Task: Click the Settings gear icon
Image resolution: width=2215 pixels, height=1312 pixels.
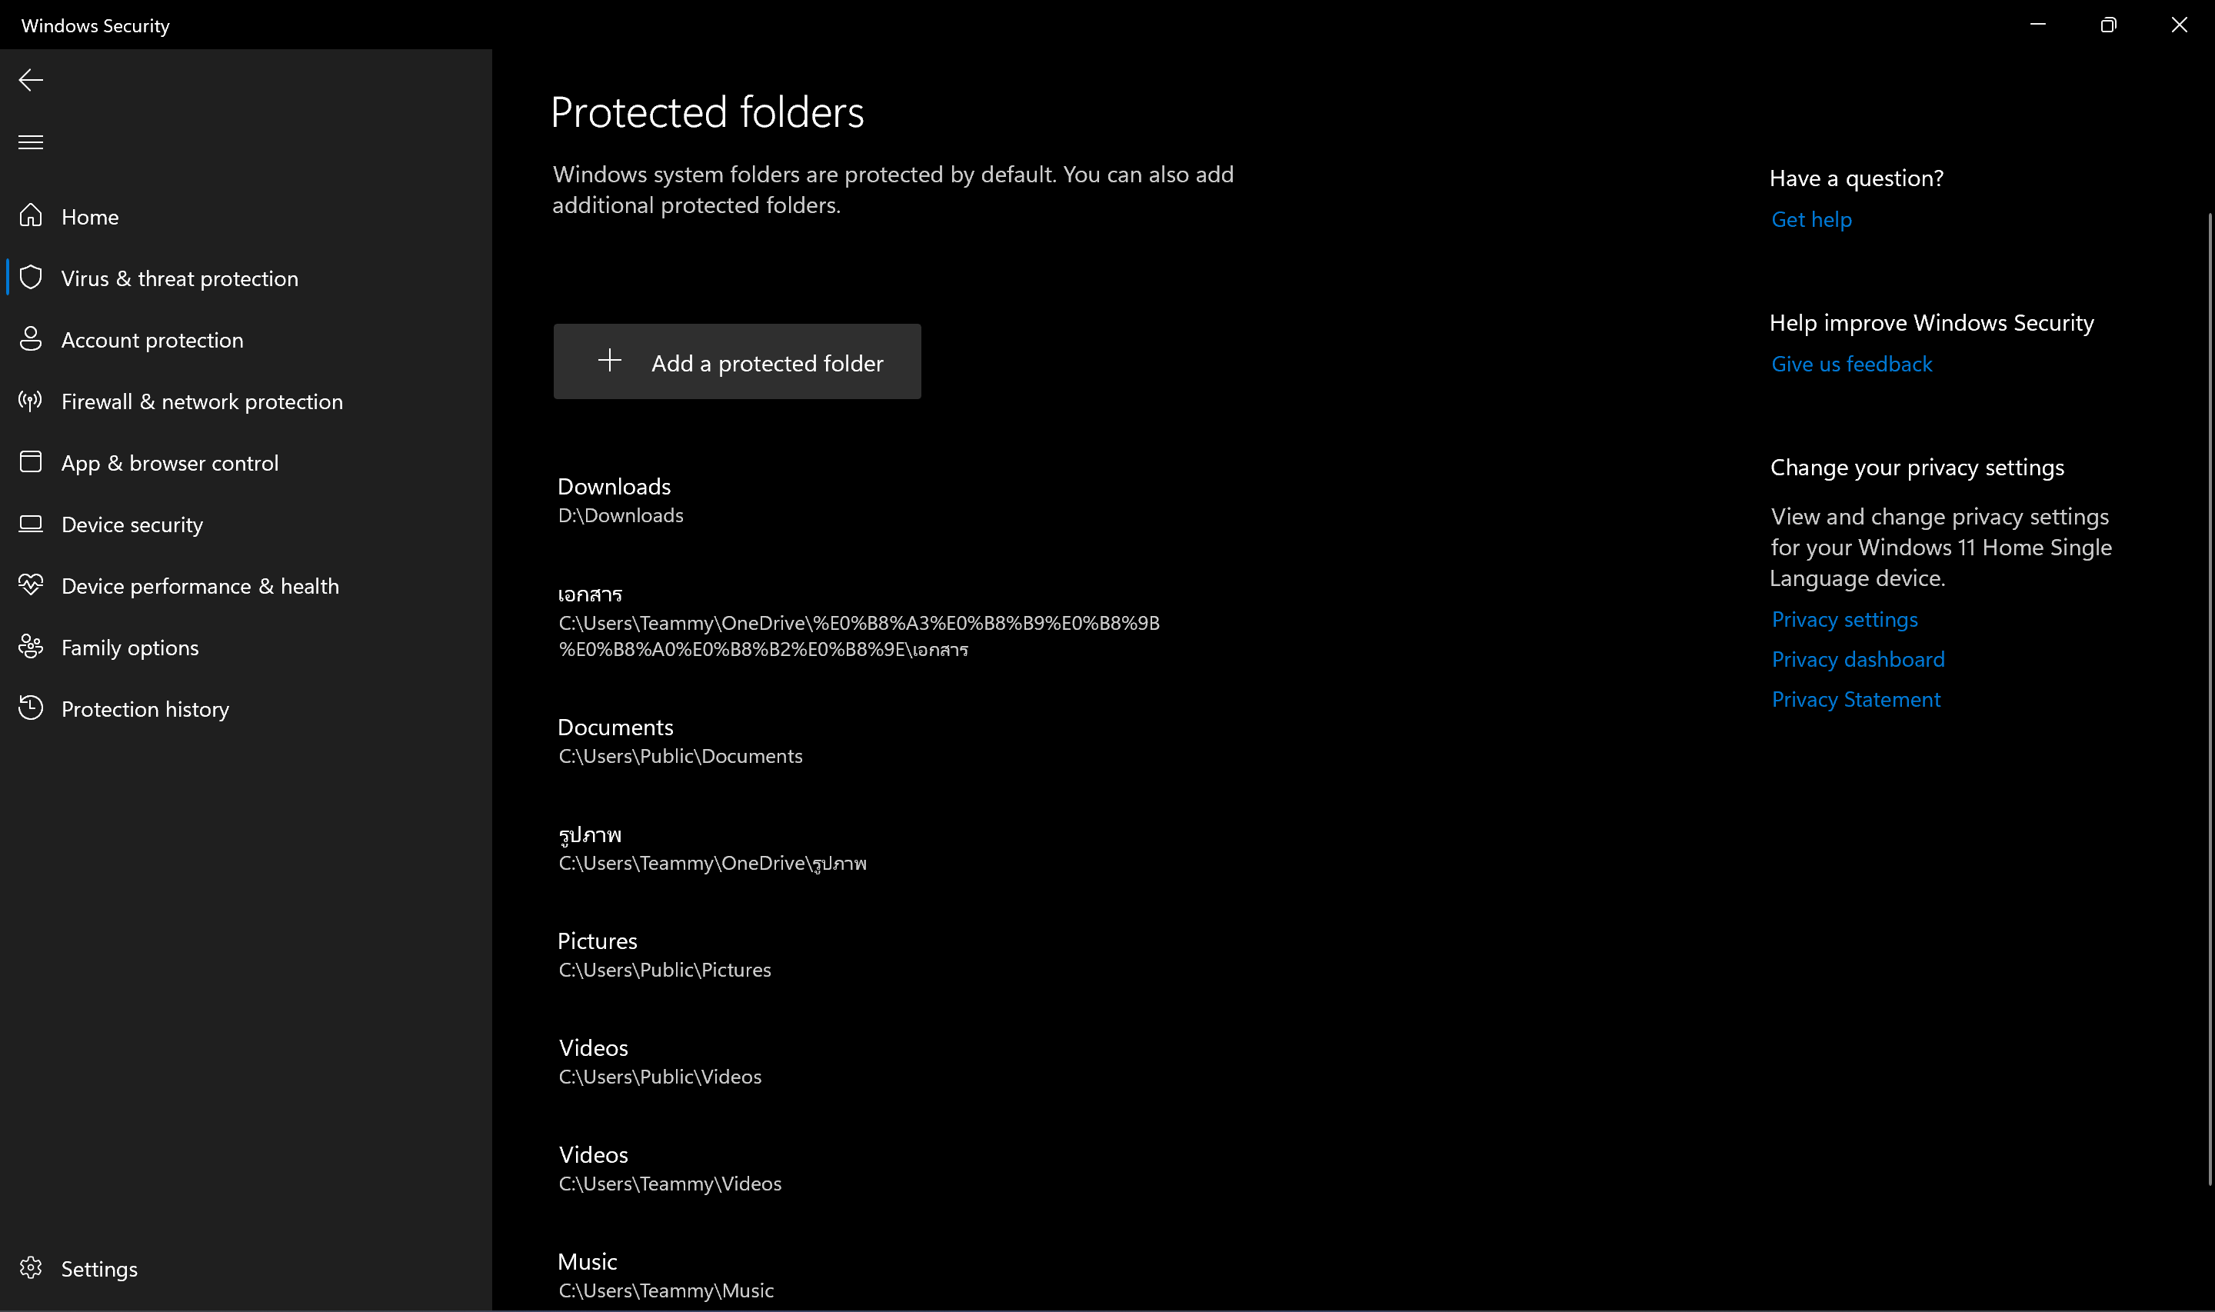Action: tap(31, 1268)
